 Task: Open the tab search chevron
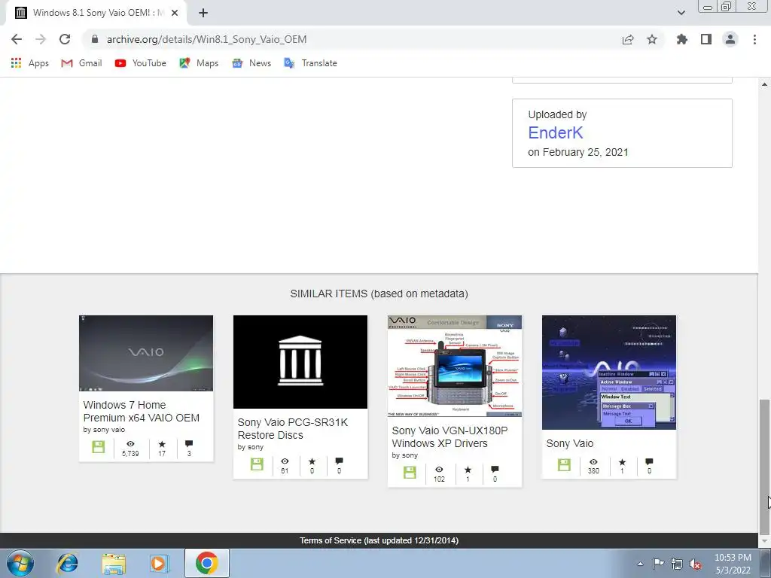click(x=681, y=13)
